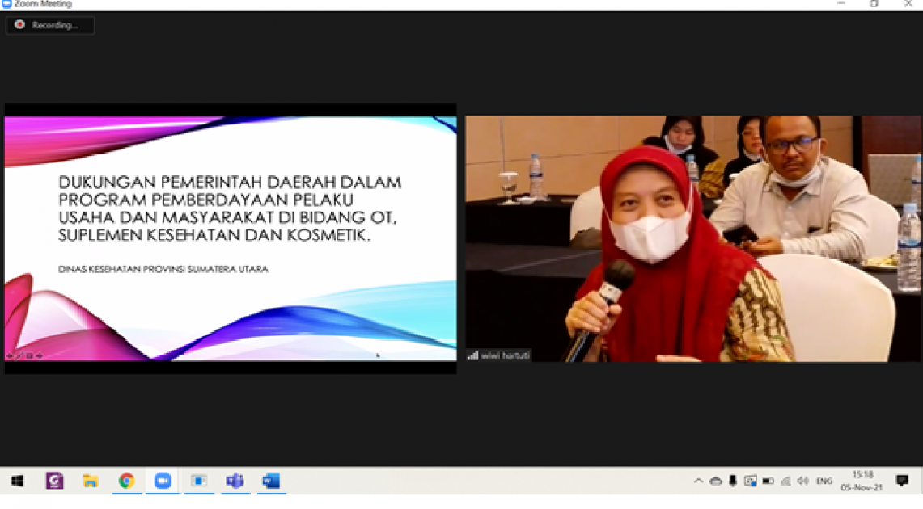Open the Wi-Fi network flyout
Viewport: 923px width, 509px height.
pyautogui.click(x=785, y=481)
